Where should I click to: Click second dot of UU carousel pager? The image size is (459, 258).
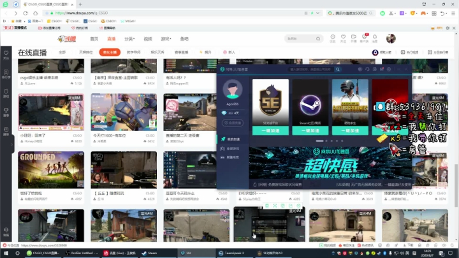(326, 140)
